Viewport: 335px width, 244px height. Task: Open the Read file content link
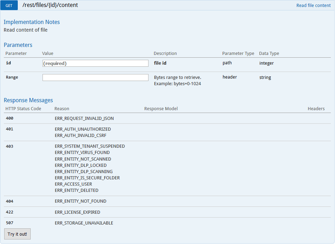pos(313,6)
